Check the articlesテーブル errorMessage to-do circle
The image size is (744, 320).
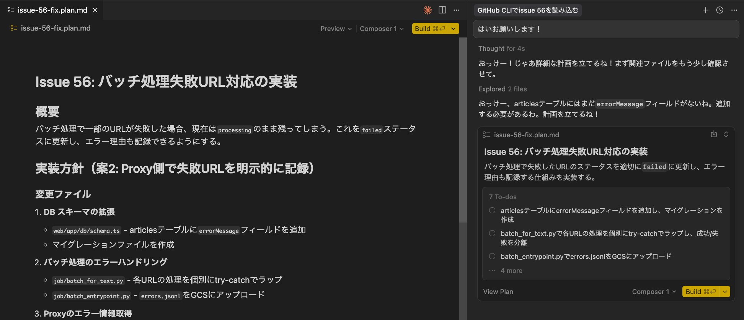click(492, 210)
